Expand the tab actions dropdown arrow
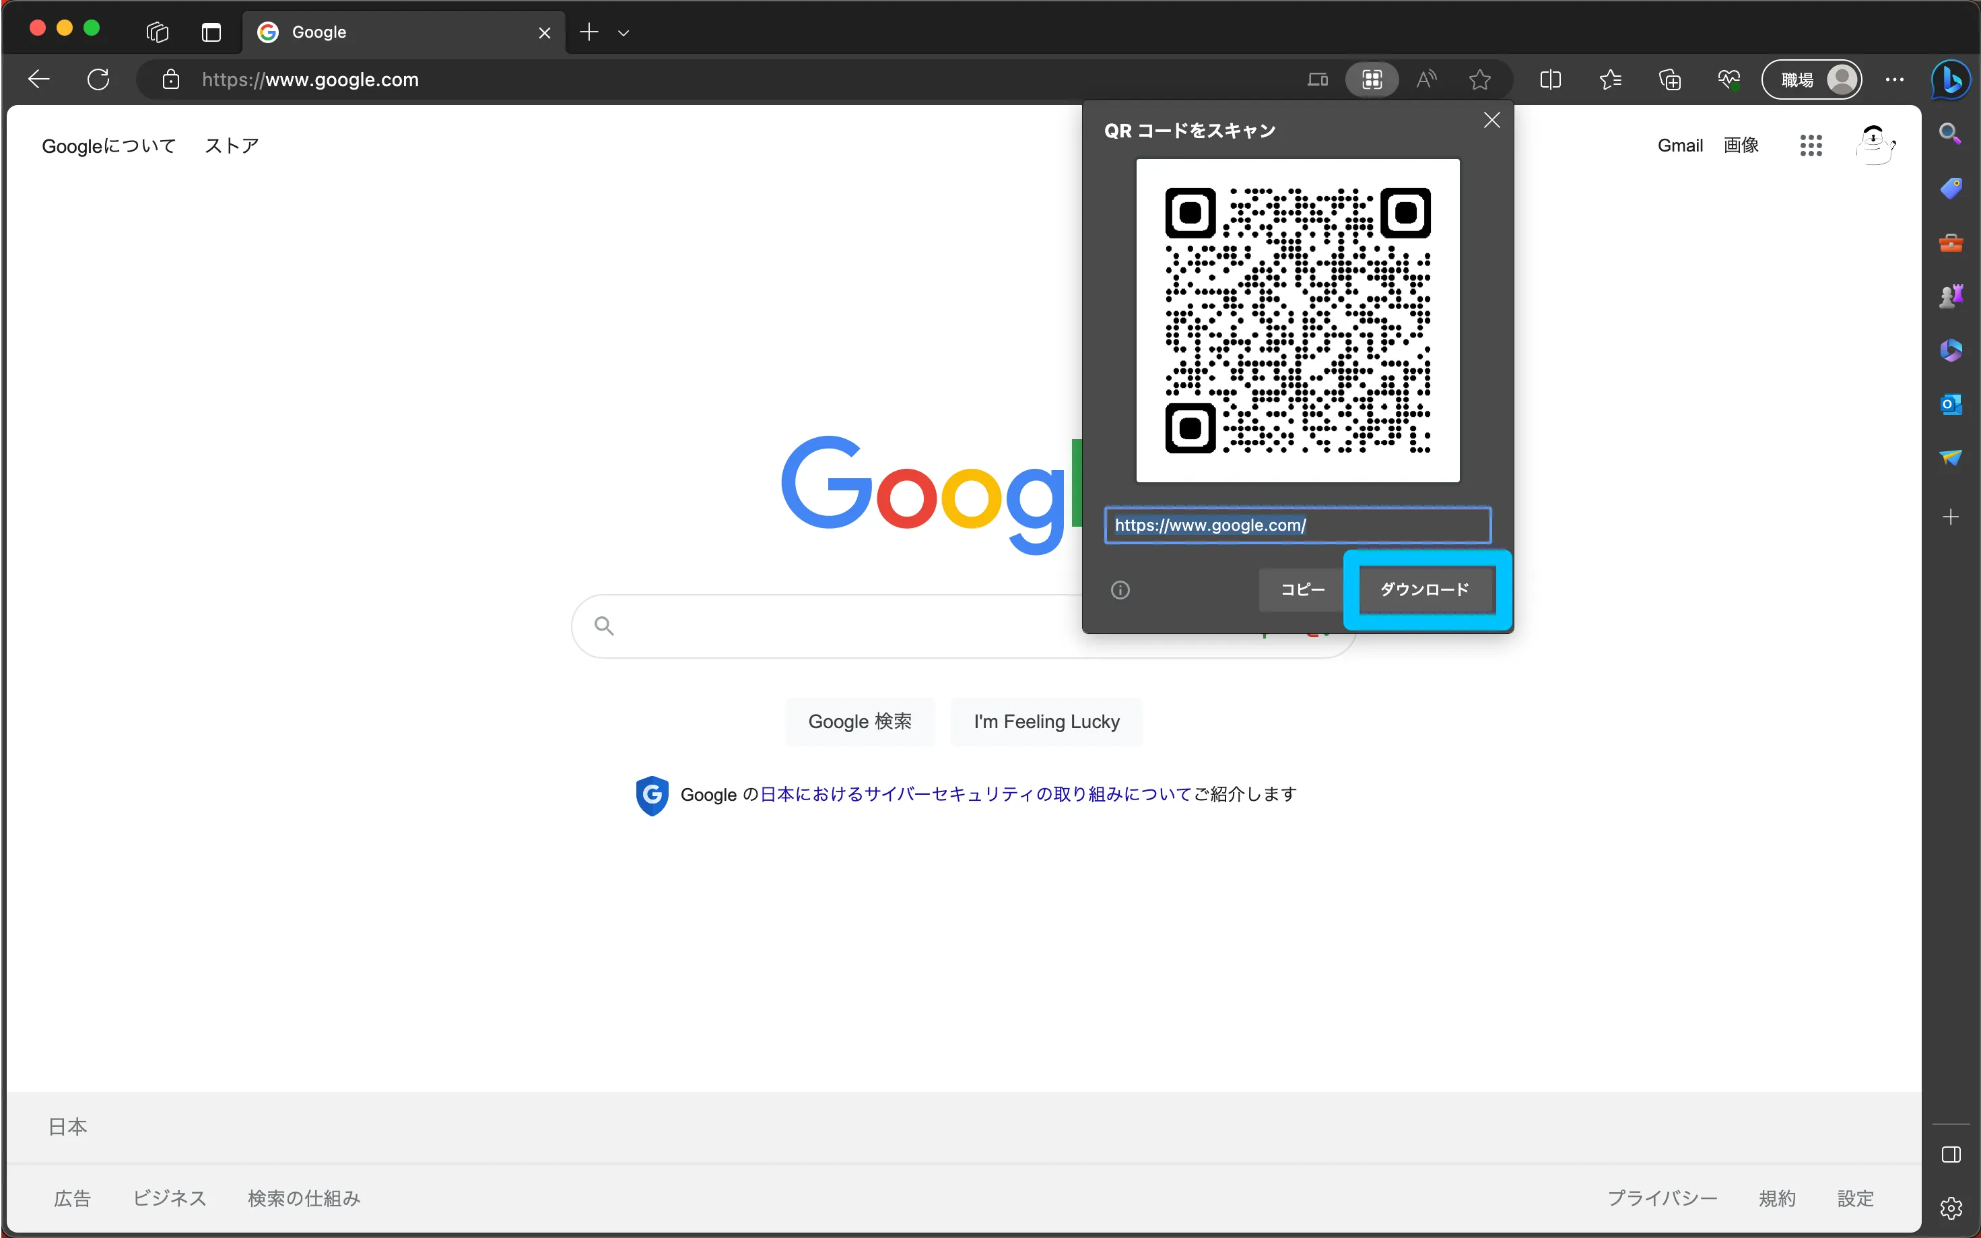The image size is (1981, 1238). [624, 33]
